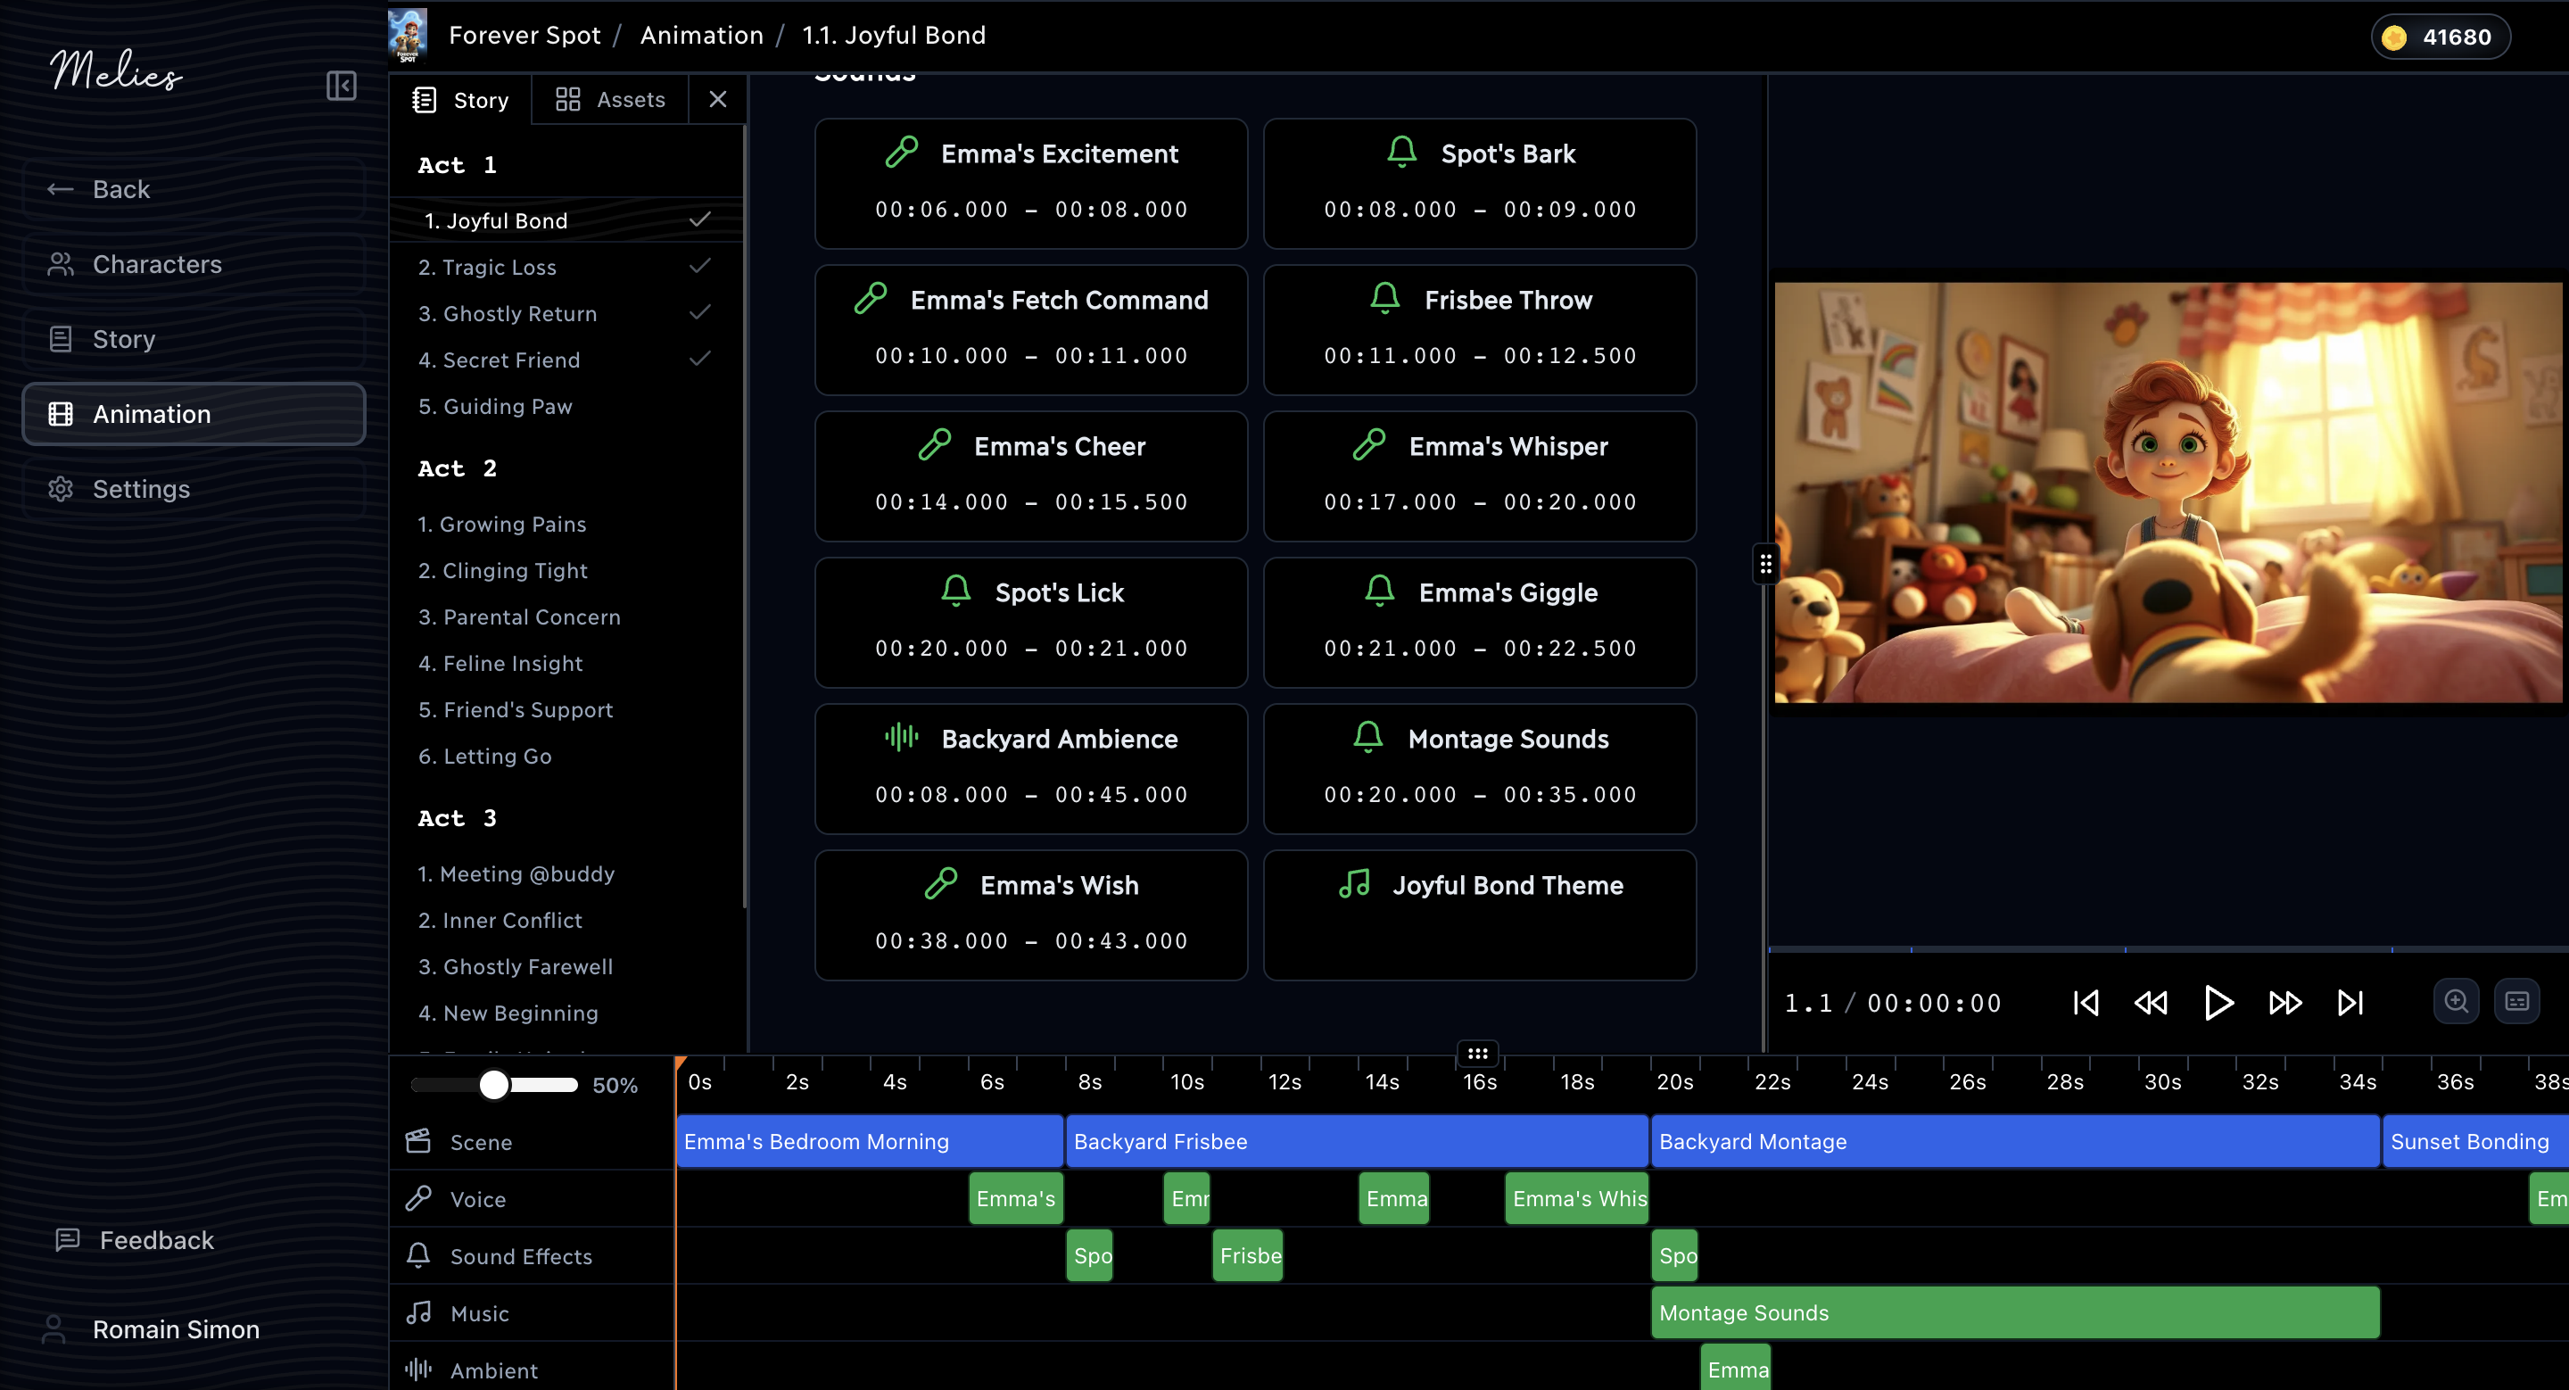
Task: Select scene 3. Ghostly Return
Action: click(x=566, y=313)
